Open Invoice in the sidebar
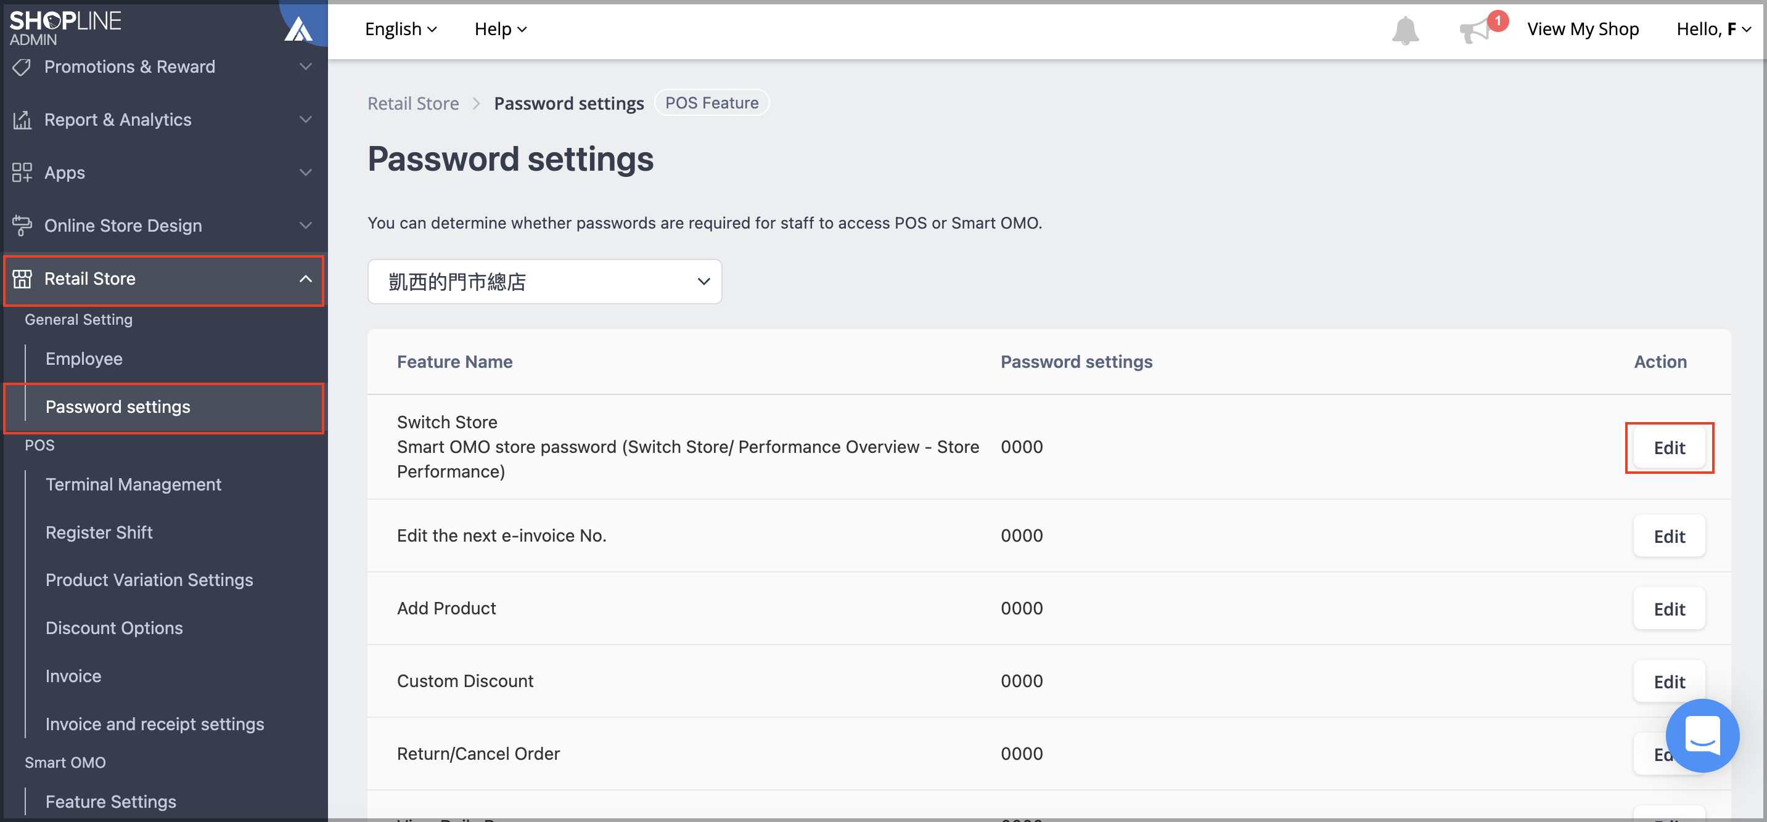The width and height of the screenshot is (1767, 822). coord(73,675)
